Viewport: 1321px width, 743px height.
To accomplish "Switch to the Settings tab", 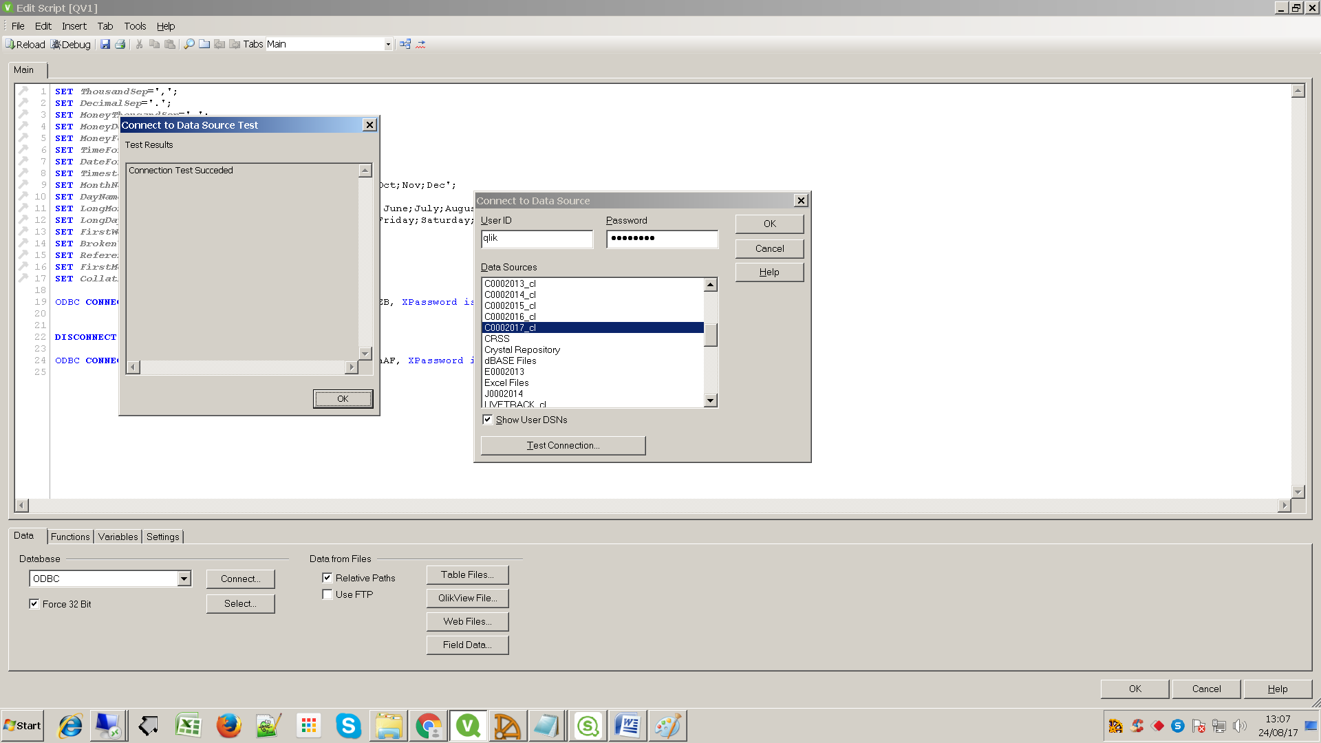I will point(162,537).
